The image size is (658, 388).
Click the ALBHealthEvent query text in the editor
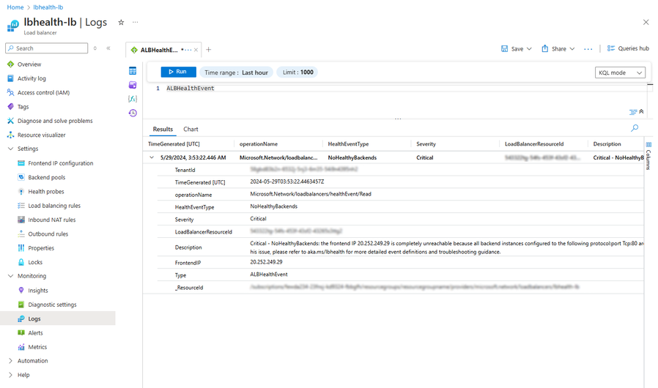[x=190, y=88]
